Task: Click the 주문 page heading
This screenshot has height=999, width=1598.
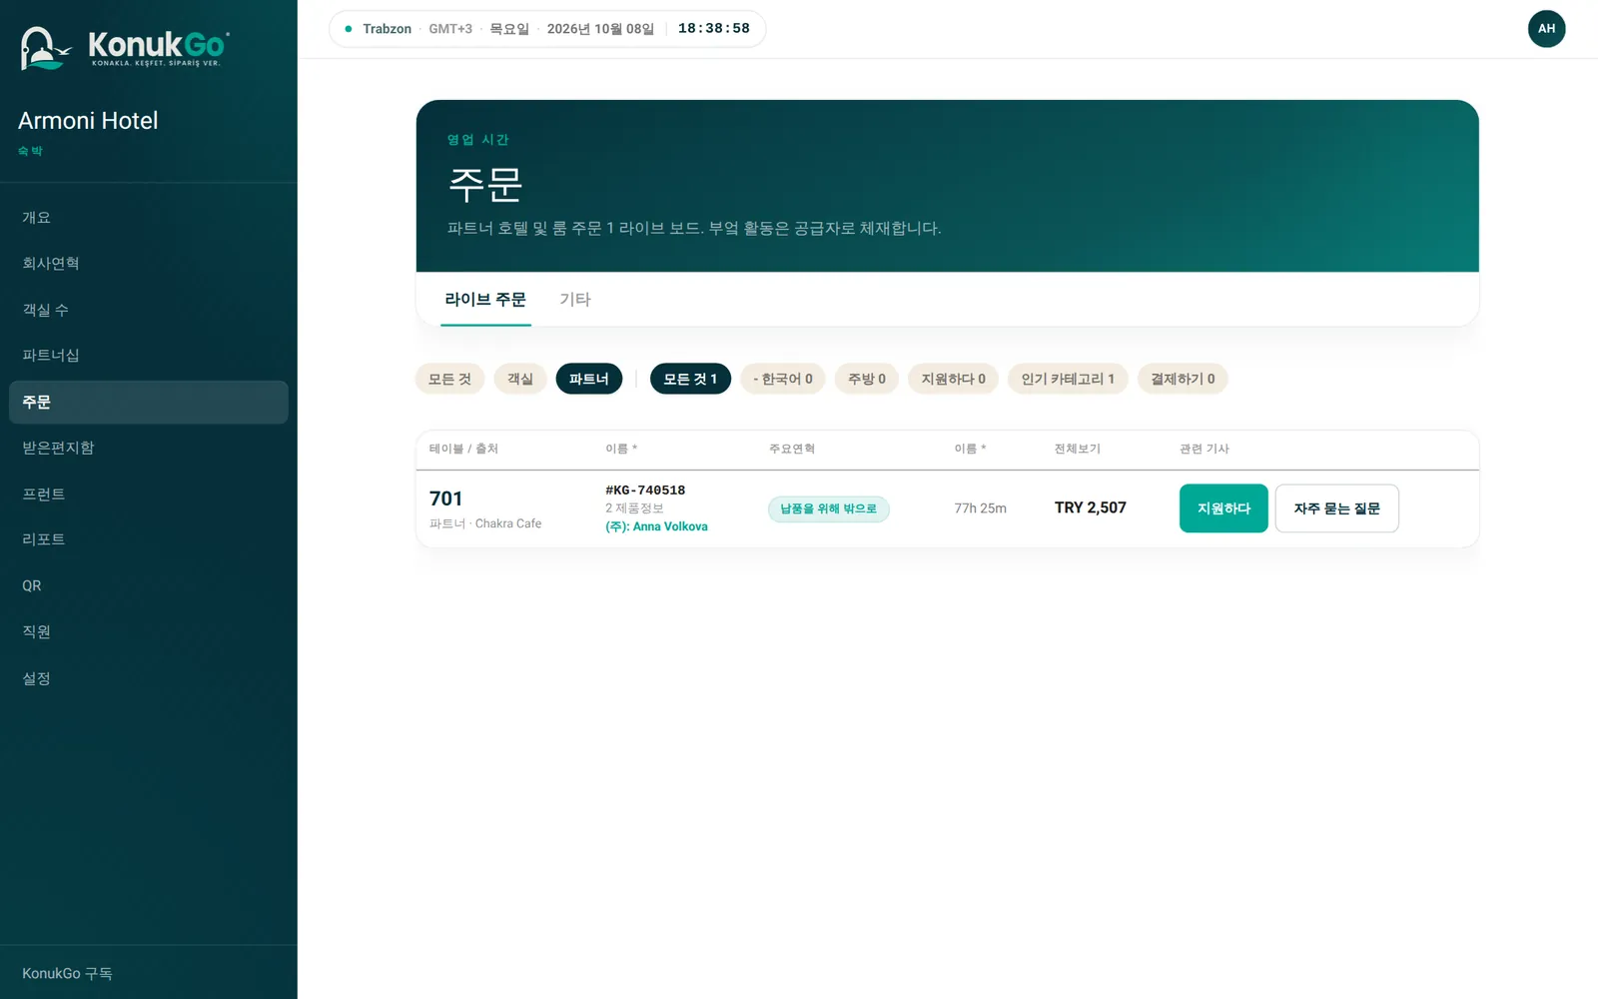Action: click(x=485, y=184)
